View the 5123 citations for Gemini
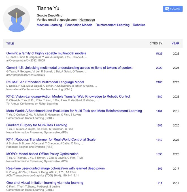The image size is (187, 192). (159, 54)
